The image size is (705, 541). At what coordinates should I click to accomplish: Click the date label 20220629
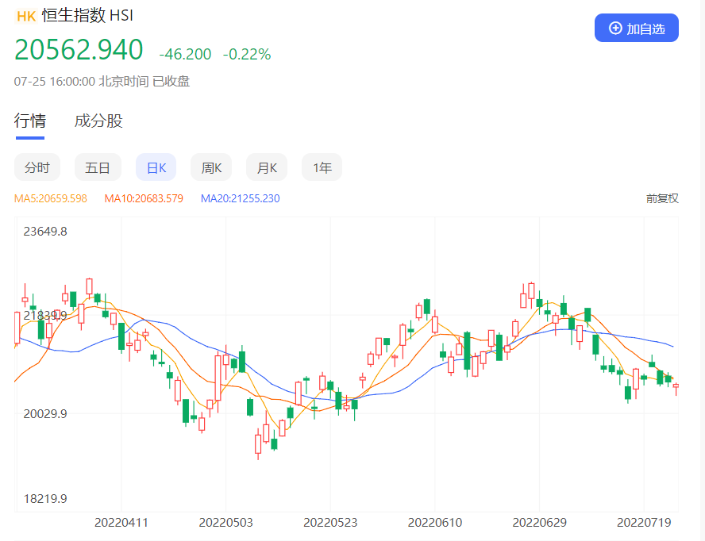[540, 523]
